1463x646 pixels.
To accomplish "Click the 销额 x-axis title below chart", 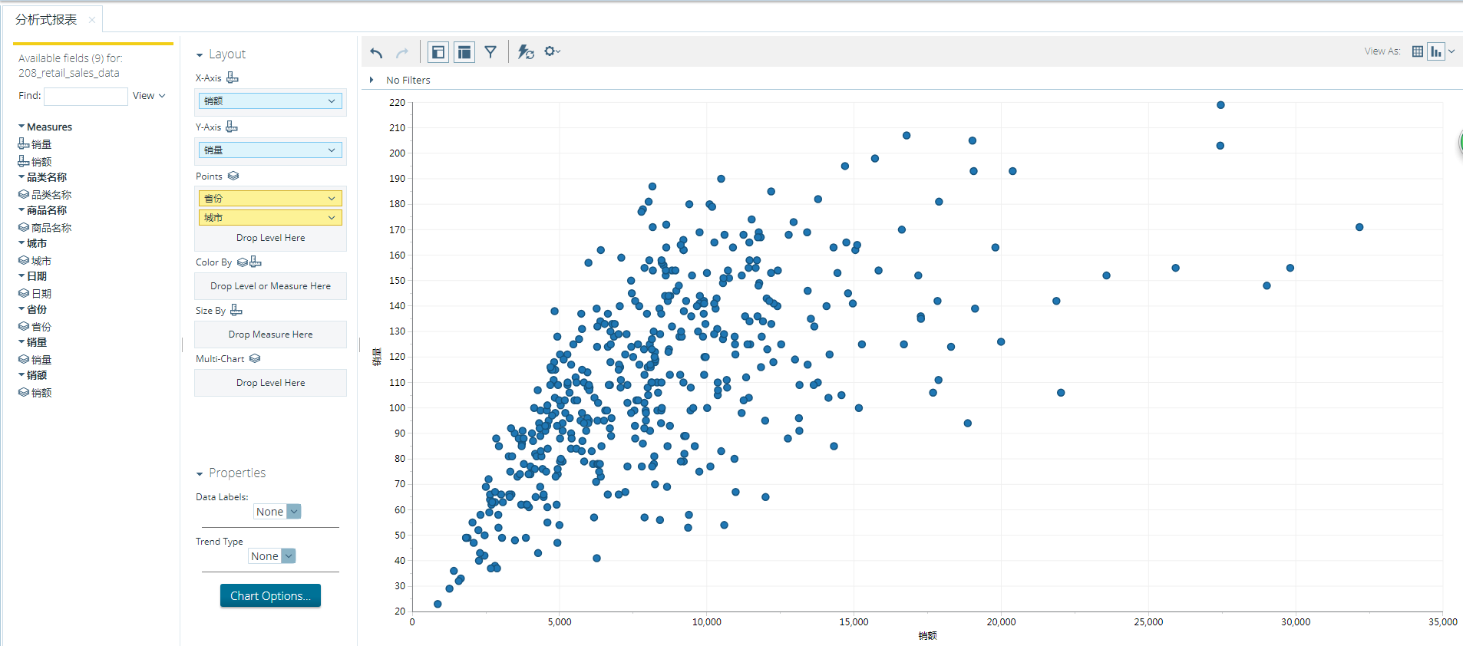I will pyautogui.click(x=927, y=636).
